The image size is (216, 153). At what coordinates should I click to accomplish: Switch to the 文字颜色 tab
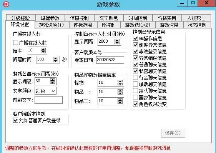[x=109, y=18]
